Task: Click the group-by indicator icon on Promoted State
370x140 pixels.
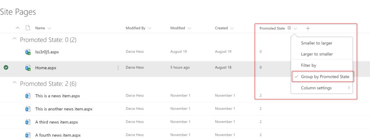Action: pos(289,28)
